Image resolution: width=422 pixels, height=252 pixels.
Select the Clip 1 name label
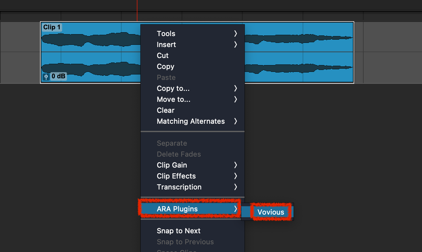tap(52, 27)
